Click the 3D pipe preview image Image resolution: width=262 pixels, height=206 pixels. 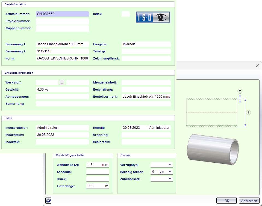click(213, 150)
